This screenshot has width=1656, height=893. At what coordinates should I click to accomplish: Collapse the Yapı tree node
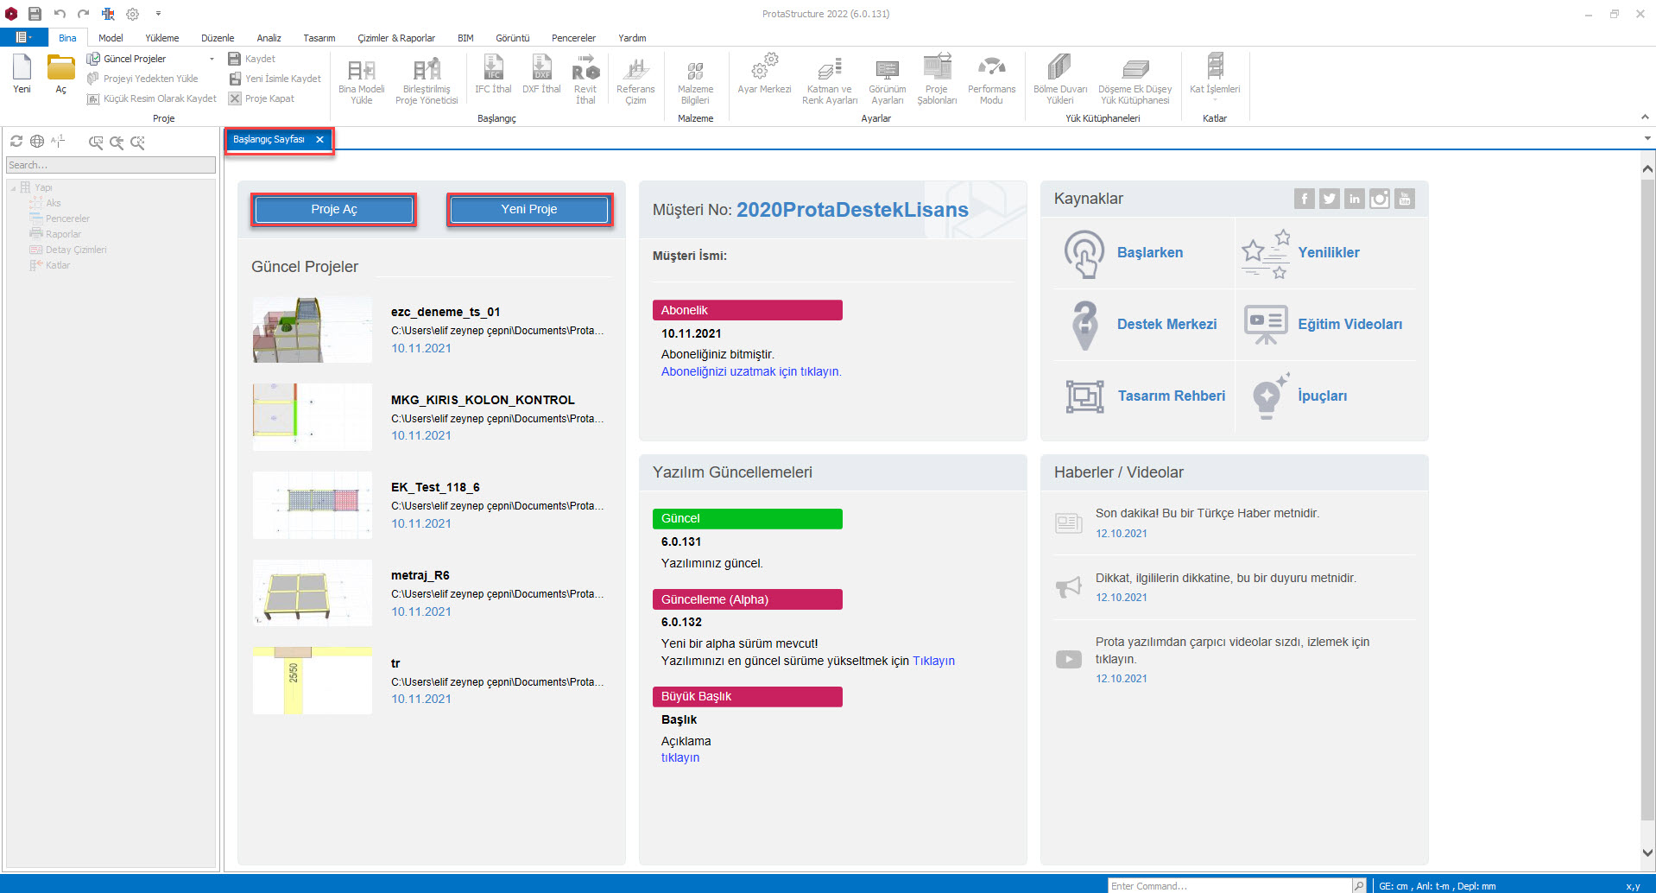(x=13, y=187)
